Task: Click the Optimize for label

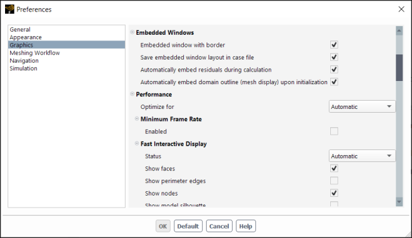Action: [157, 107]
